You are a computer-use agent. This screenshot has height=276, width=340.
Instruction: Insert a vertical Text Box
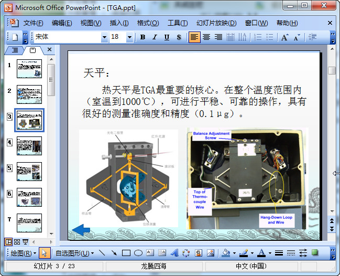[162, 253]
